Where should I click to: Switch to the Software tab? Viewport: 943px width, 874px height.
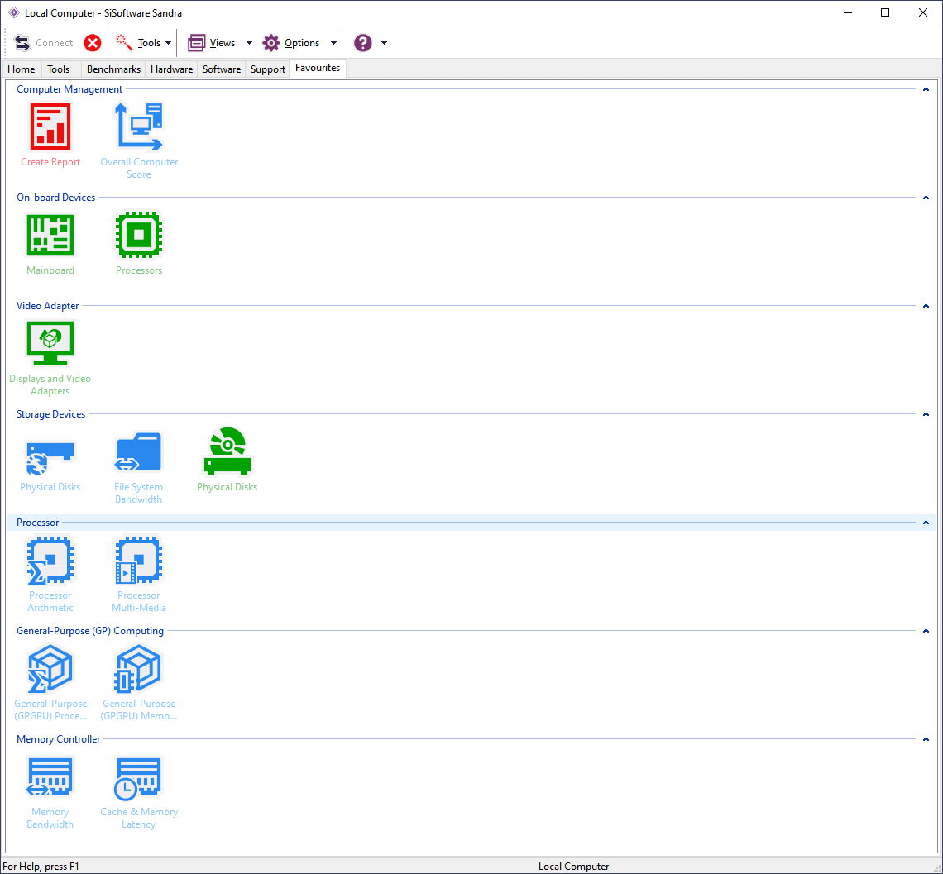point(222,69)
